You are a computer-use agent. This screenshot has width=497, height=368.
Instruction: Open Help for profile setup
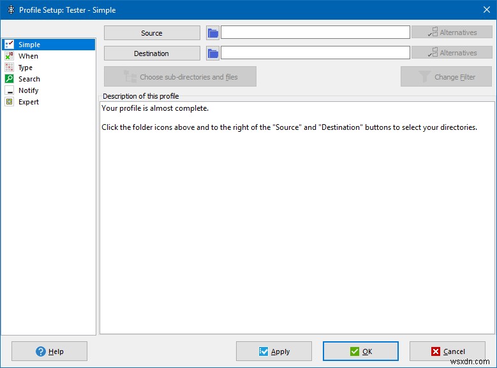[x=50, y=351]
